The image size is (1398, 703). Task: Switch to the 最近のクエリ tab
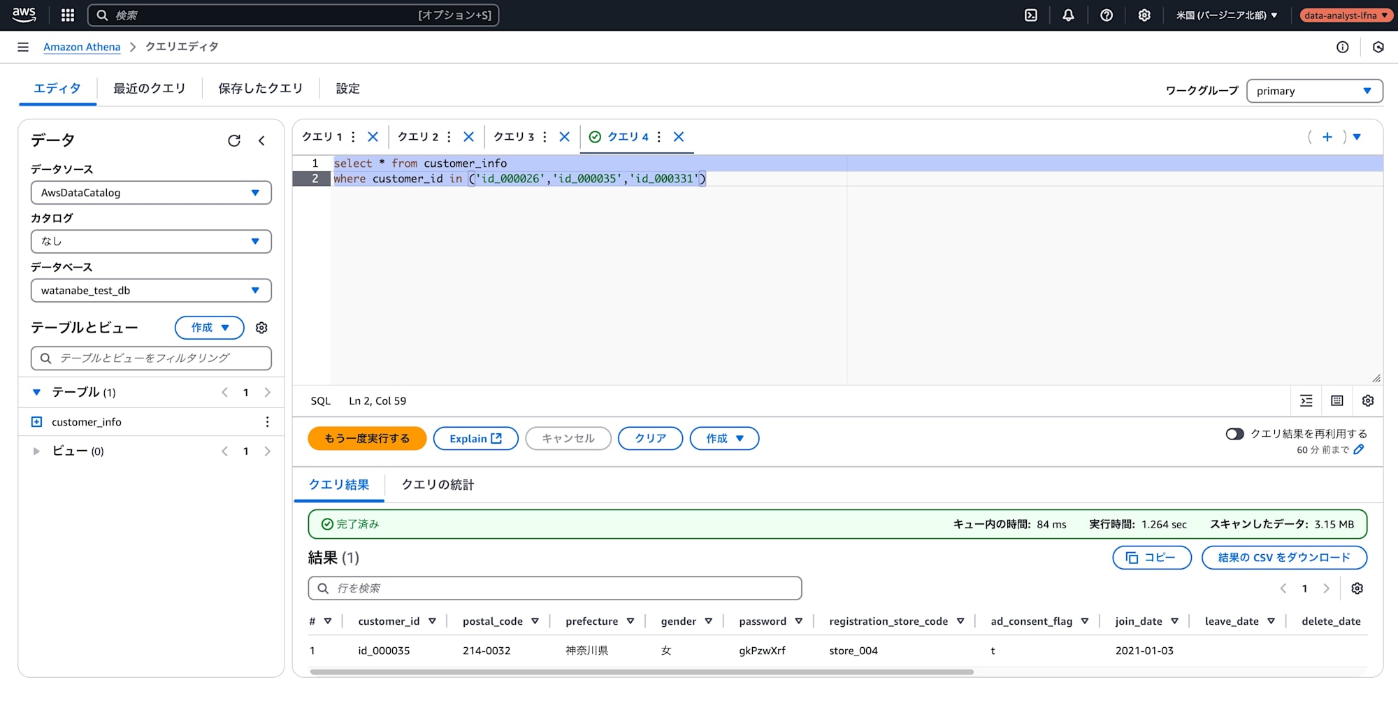149,89
